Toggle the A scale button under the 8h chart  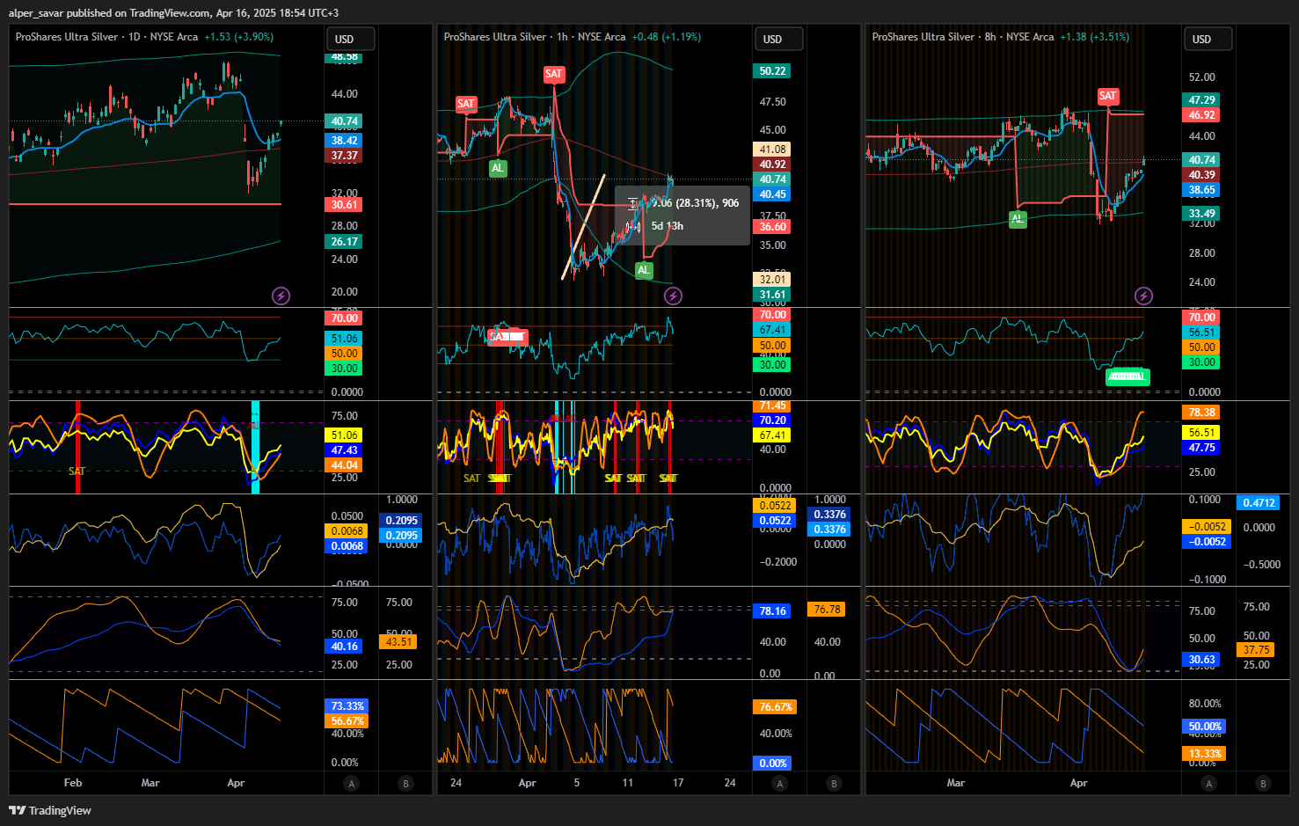click(x=1209, y=783)
